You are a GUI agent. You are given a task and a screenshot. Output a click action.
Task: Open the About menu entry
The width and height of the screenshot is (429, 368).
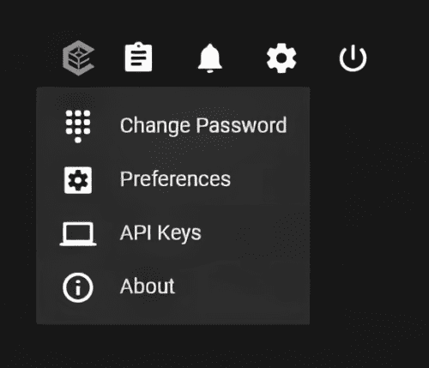tap(173, 287)
